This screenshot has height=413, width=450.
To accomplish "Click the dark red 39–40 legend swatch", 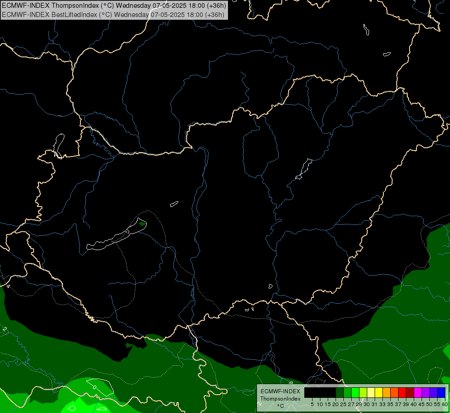I will [x=410, y=392].
